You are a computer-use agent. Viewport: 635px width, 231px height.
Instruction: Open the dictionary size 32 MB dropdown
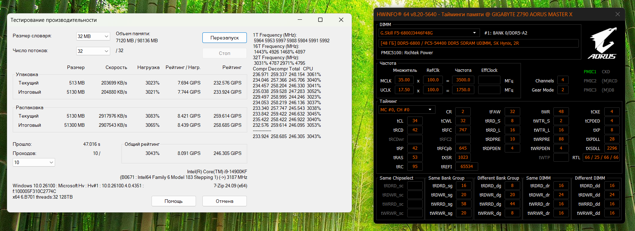pos(93,36)
